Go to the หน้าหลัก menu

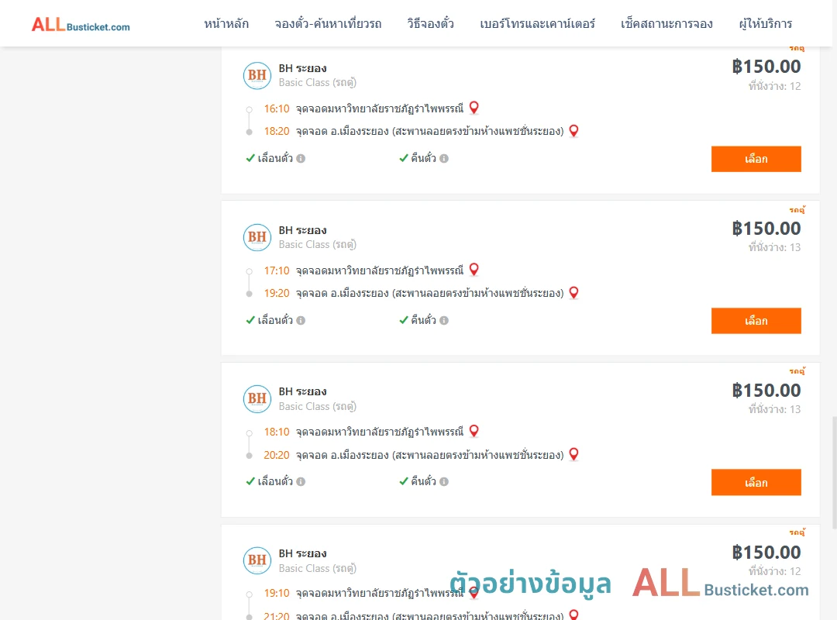(226, 23)
